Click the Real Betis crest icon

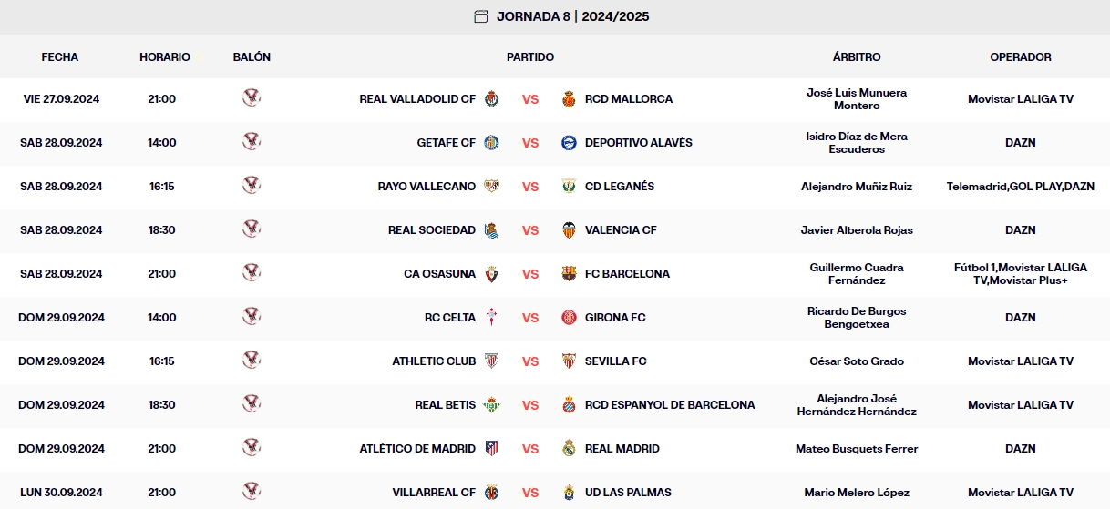coord(492,404)
